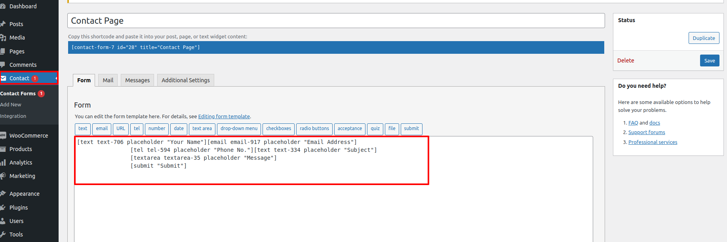This screenshot has height=242, width=727.
Task: Insert a checkboxes form tag
Action: (x=278, y=129)
